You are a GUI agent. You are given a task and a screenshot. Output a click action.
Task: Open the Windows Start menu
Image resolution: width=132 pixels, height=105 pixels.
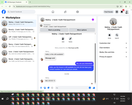point(2,99)
